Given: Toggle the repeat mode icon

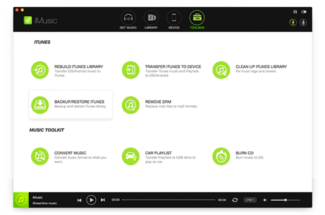Looking at the screenshot, I should (x=235, y=200).
